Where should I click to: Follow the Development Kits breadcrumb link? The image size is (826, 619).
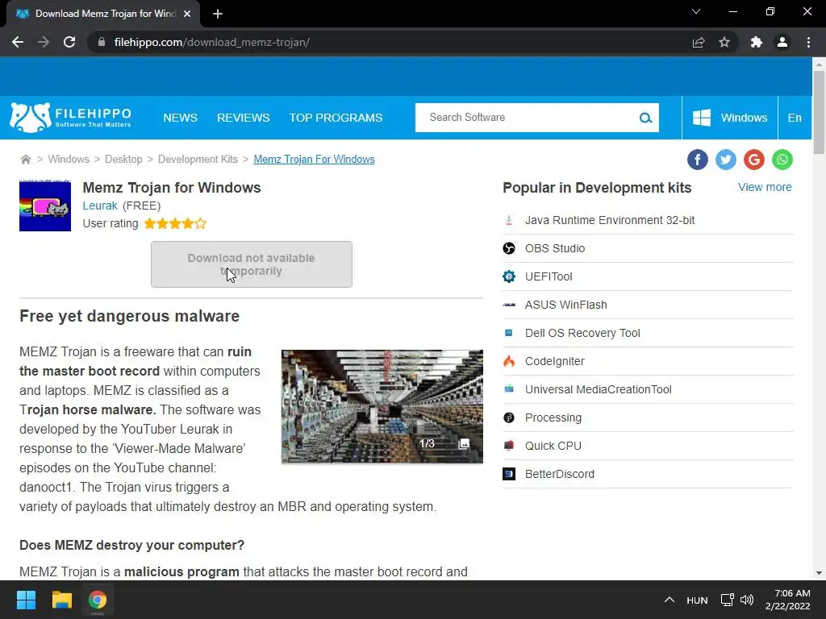(x=198, y=160)
